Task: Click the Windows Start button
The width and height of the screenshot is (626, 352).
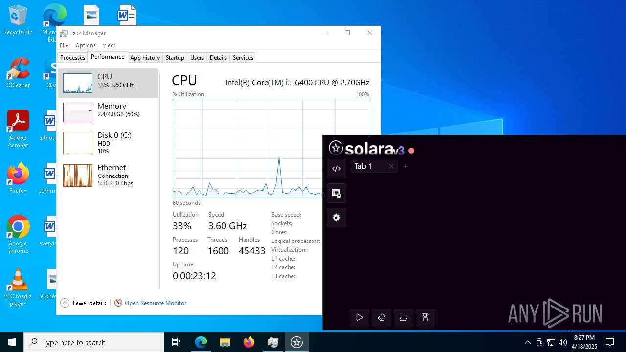Action: [x=12, y=342]
